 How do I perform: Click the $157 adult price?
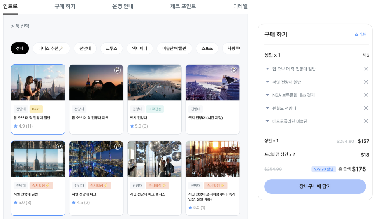(363, 141)
